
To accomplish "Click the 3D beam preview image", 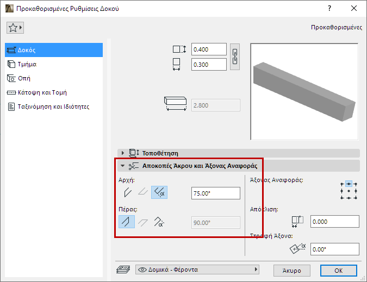I will pos(304,92).
